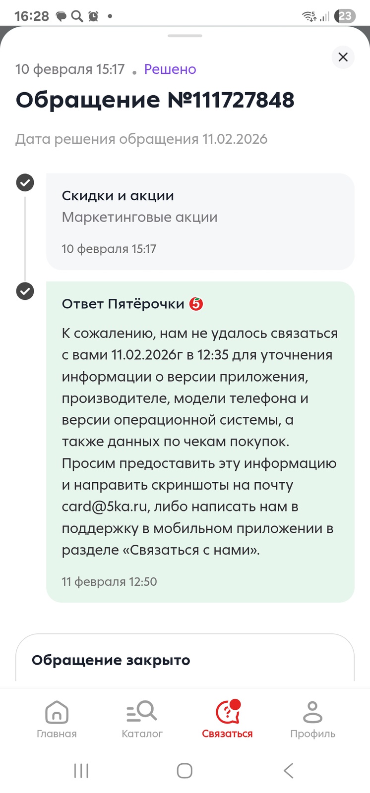Image resolution: width=370 pixels, height=793 pixels.
Task: Open the Скидки и акции card
Action: click(x=200, y=221)
